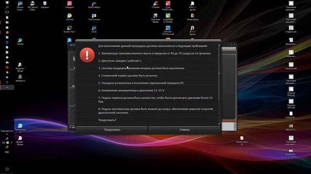The image size is (311, 174).
Task: Click the line Напряжение аккумулятора 12-15 V
Action: (x=131, y=90)
